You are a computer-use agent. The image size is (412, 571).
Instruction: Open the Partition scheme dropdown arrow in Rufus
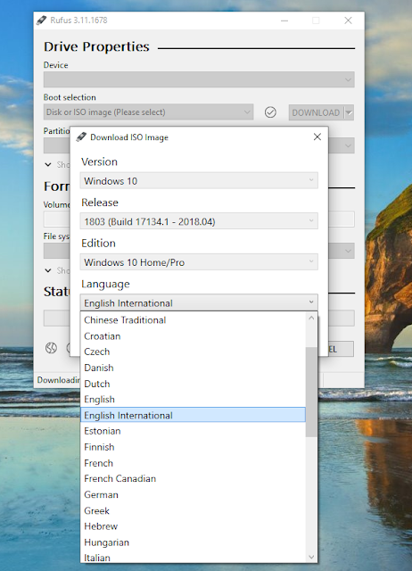tap(349, 145)
